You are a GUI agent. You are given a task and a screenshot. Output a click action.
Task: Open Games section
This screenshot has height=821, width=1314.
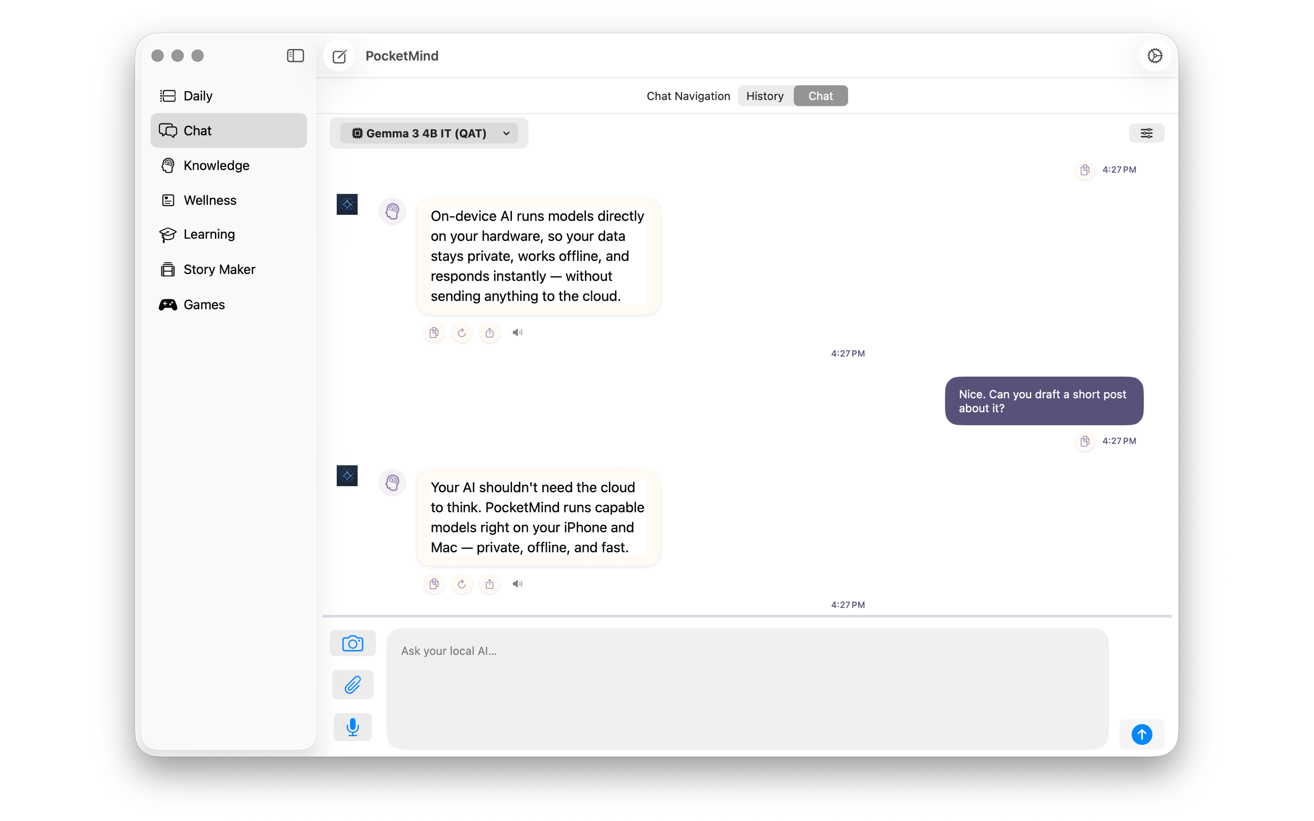229,305
